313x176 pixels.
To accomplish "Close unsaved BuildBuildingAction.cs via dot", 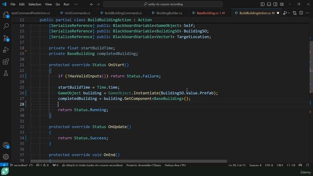I will (278, 13).
